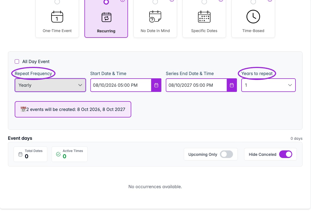Select the No Date In Mind radio button
The height and width of the screenshot is (223, 311).
[155, 2]
